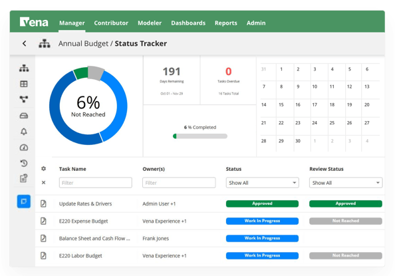Go back using the left chevron
395x276 pixels.
click(x=25, y=44)
